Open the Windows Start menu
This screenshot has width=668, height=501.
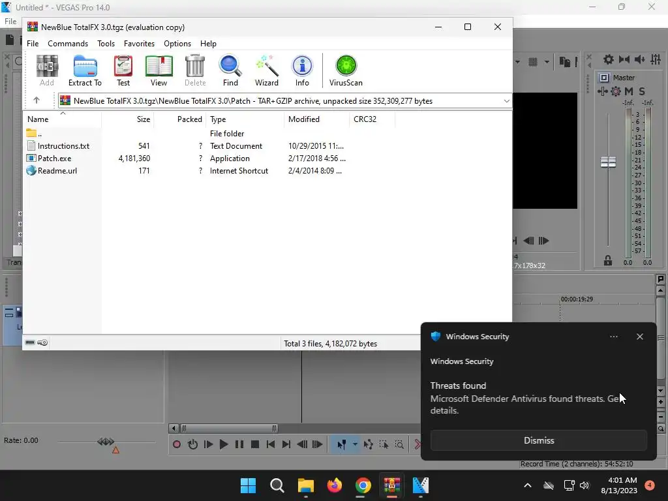click(248, 485)
